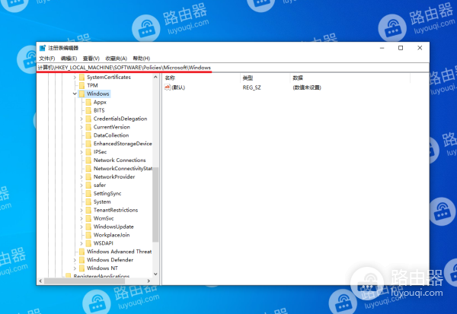Select the TPM folder icon
The image size is (457, 314).
(x=82, y=85)
